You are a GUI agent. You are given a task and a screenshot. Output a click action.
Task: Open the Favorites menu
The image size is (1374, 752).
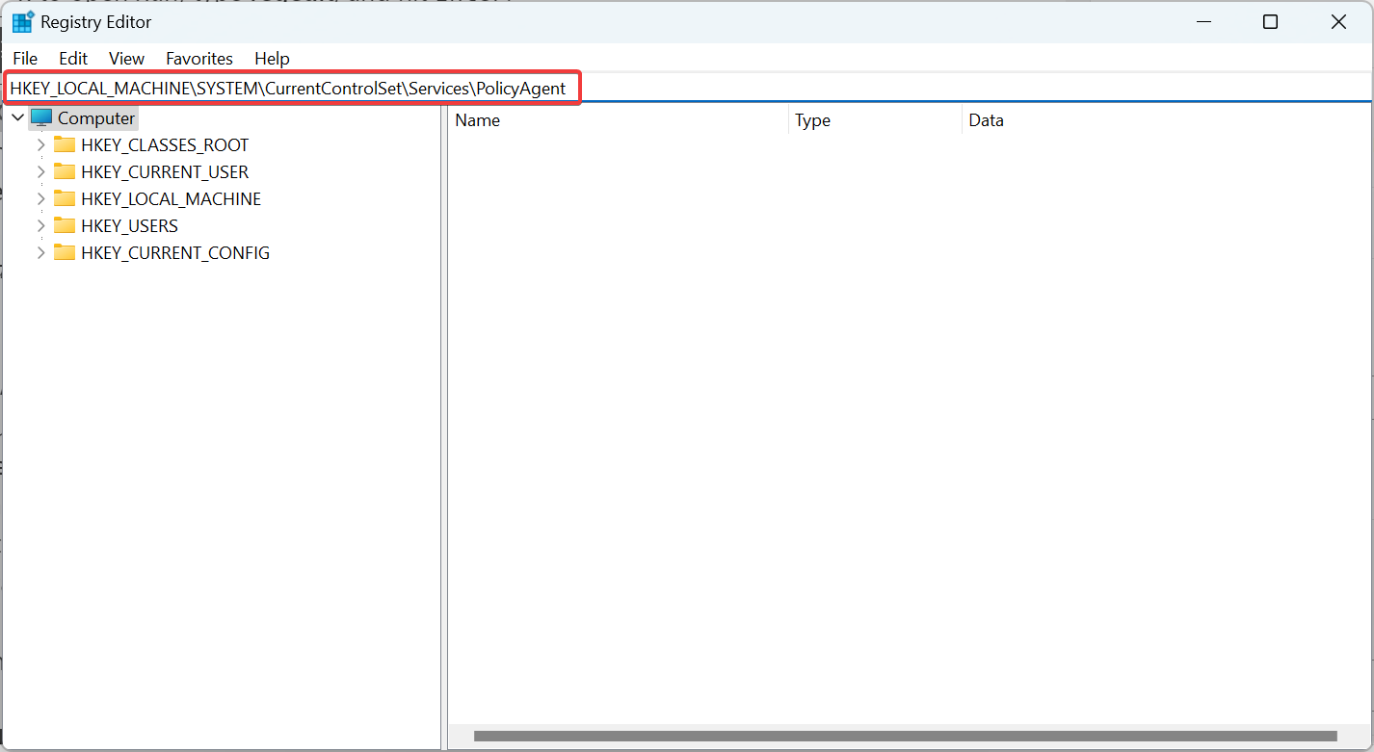click(199, 59)
